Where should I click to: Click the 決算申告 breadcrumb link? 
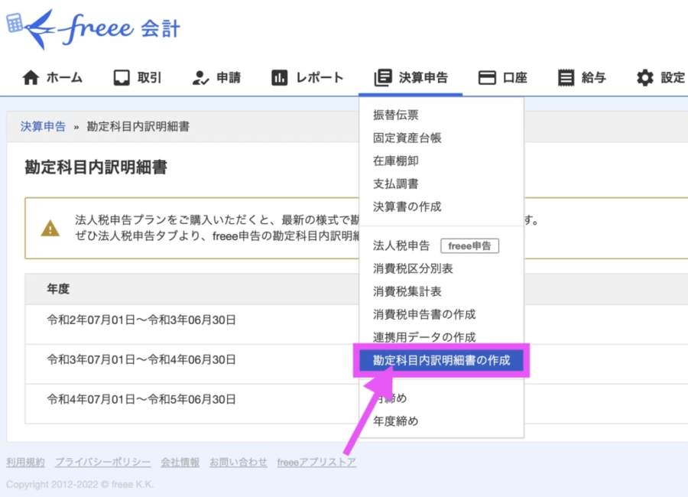coord(43,127)
